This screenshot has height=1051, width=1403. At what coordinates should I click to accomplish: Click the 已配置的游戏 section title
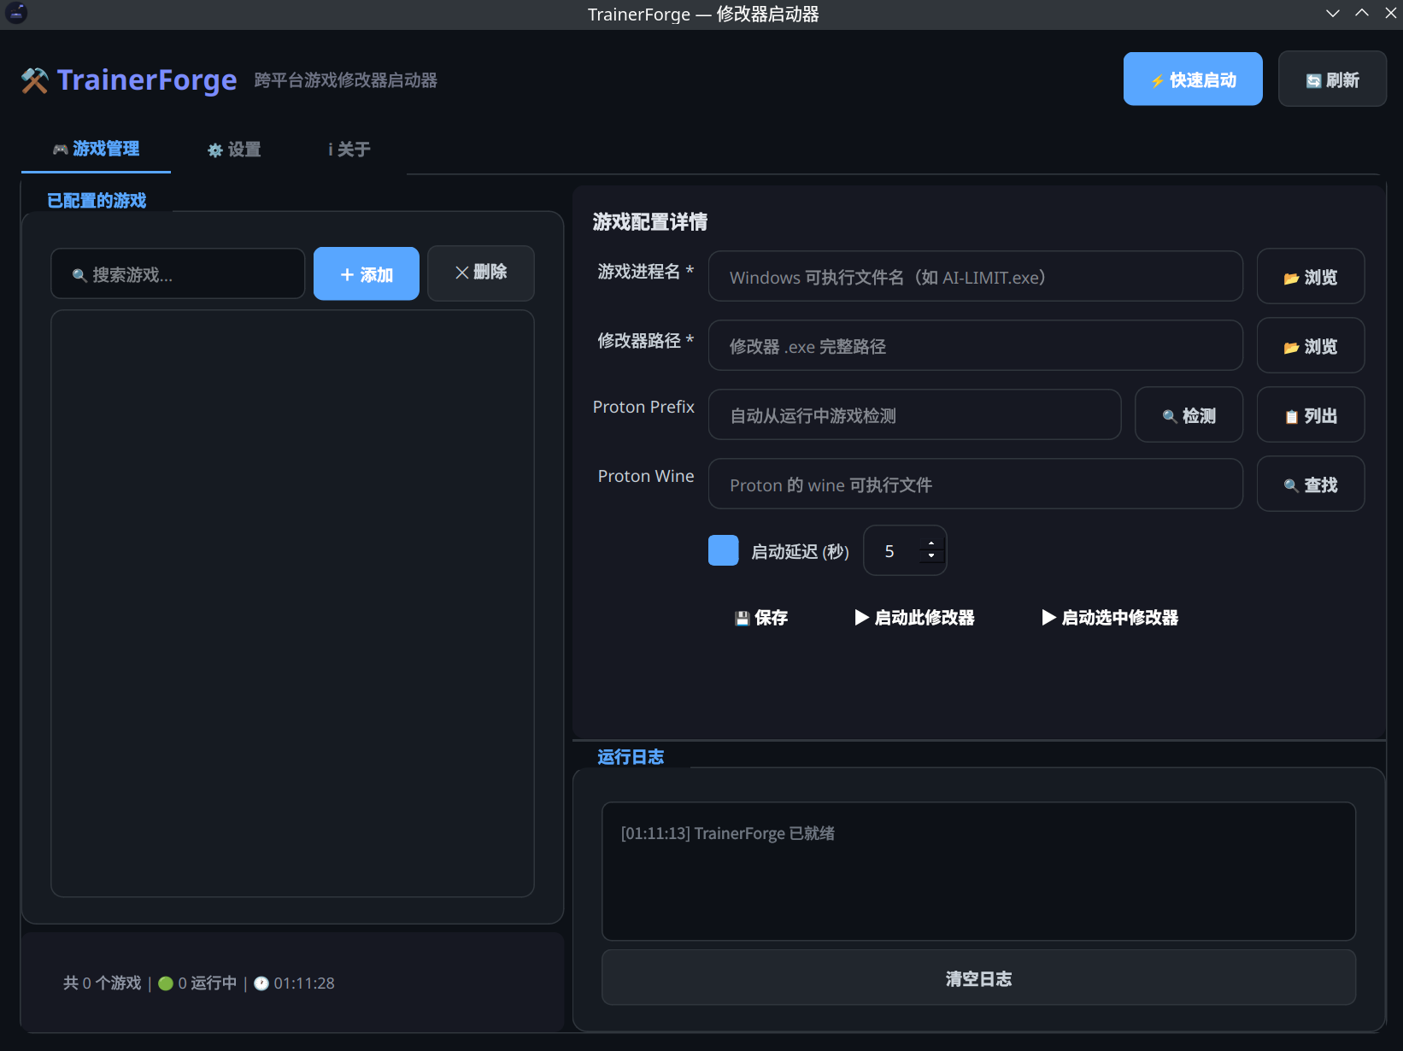click(x=97, y=201)
